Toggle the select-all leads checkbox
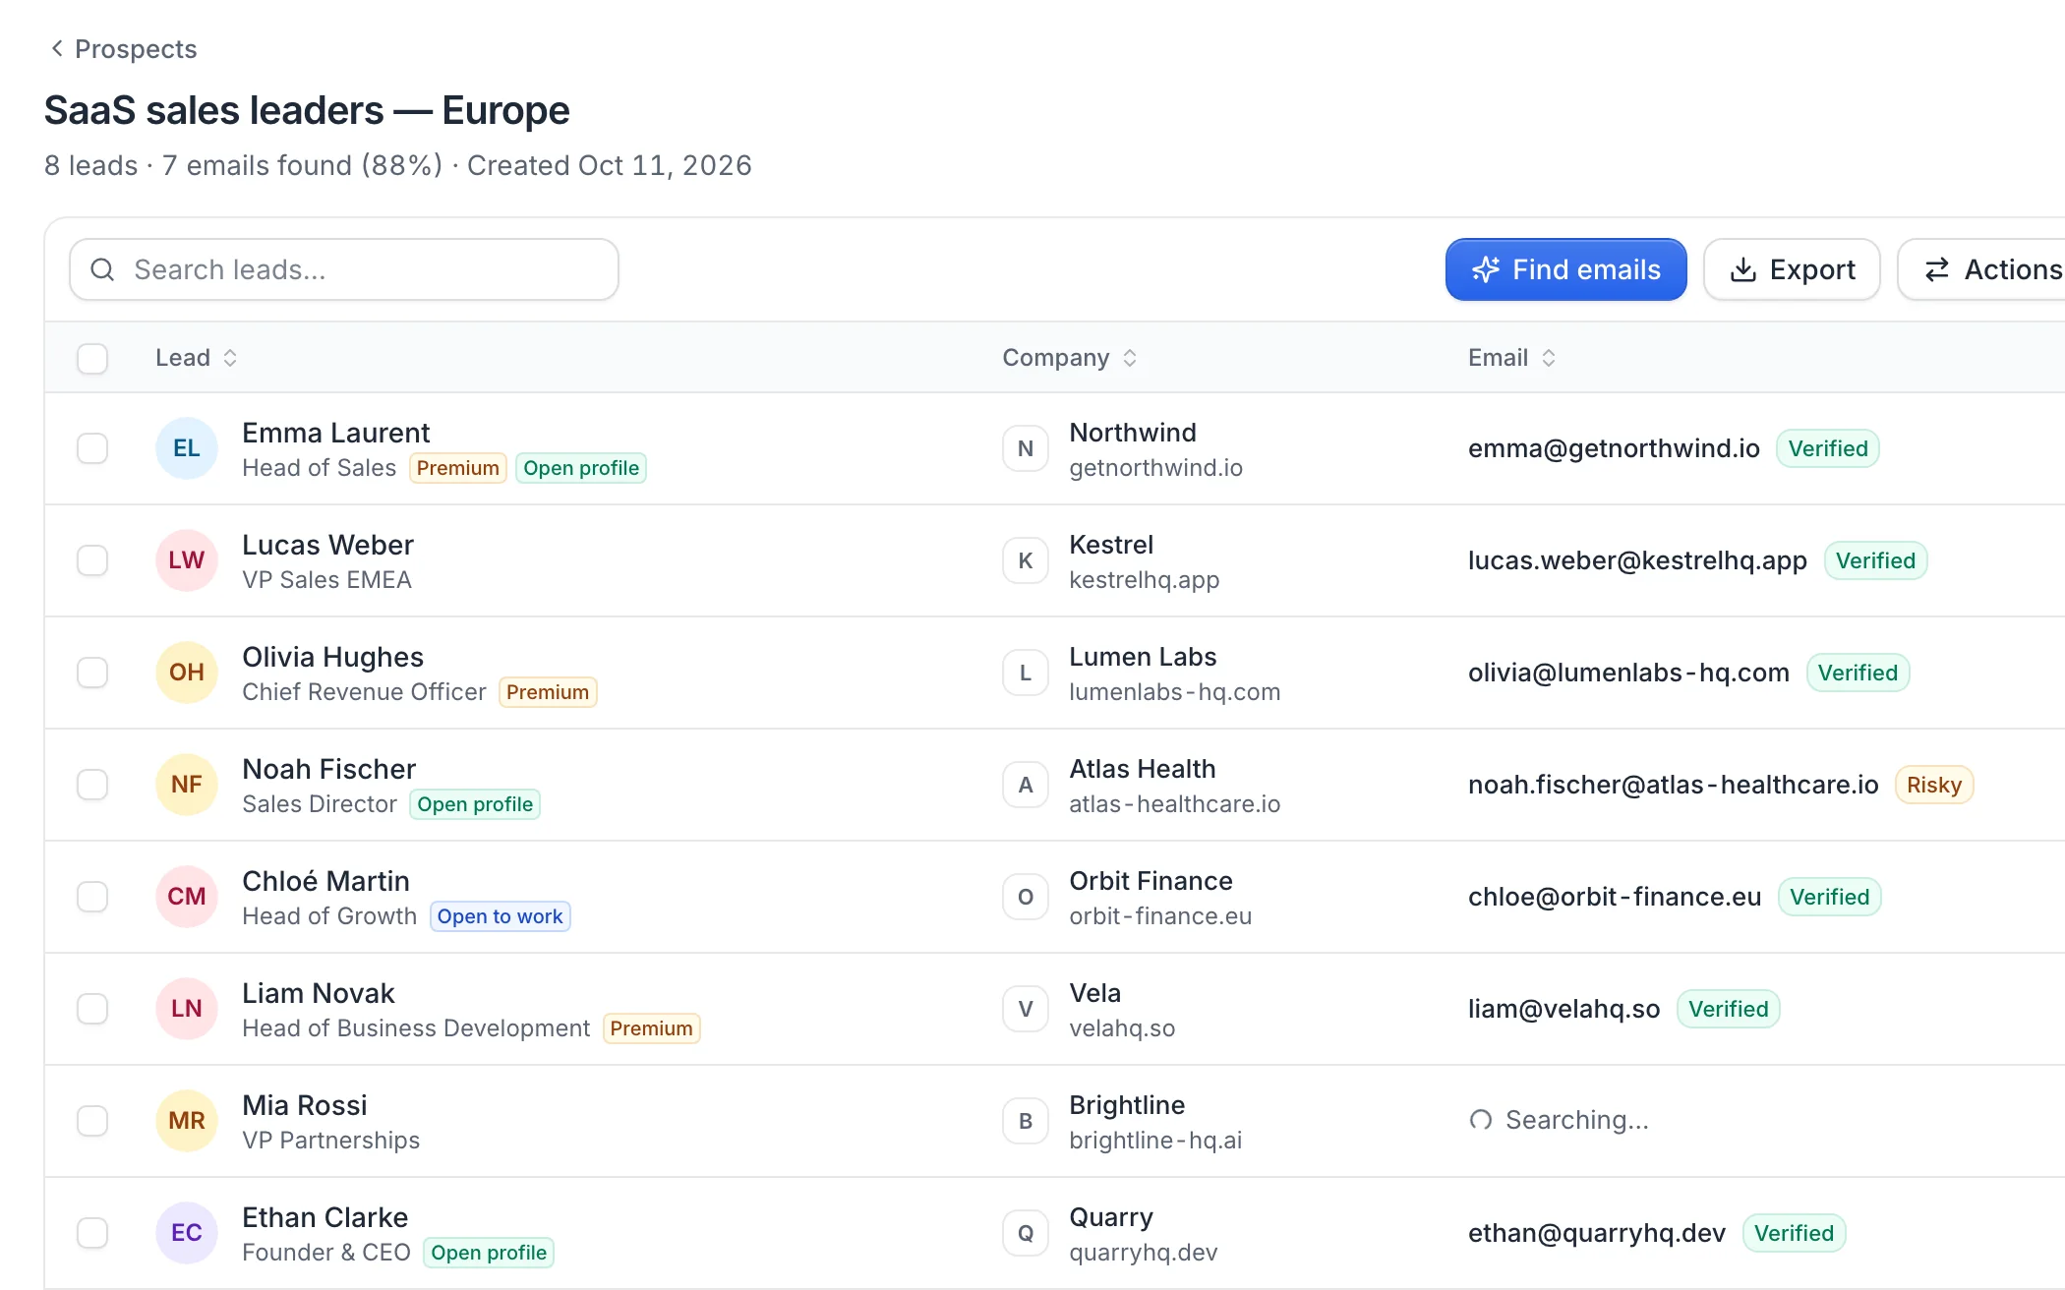 (x=92, y=358)
